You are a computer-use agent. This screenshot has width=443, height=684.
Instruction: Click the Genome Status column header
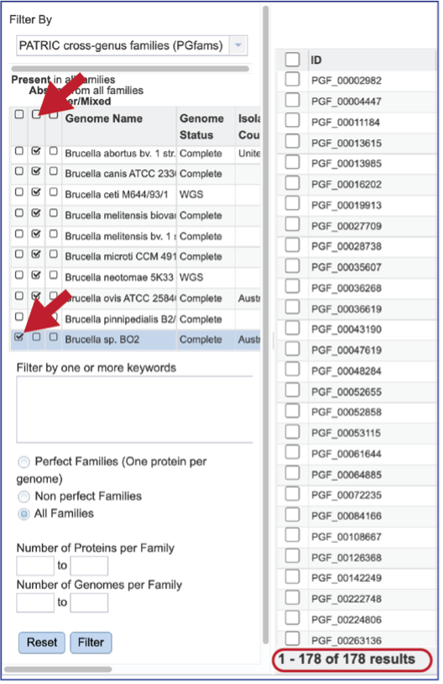point(201,127)
